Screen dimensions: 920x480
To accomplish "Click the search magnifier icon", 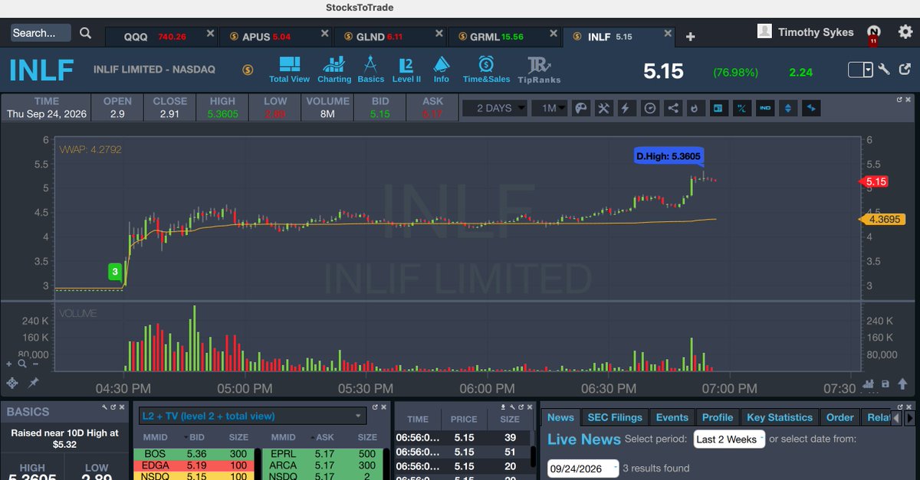I will [x=86, y=33].
